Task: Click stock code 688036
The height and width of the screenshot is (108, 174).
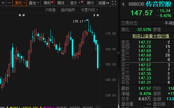Action: (136, 4)
